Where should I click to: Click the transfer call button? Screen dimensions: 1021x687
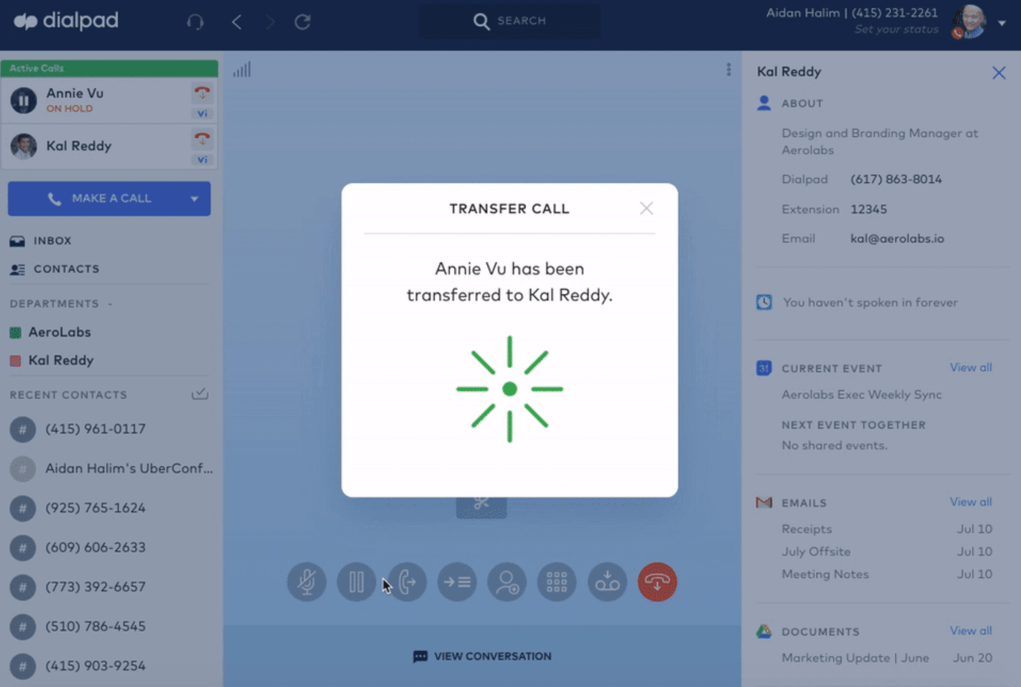(407, 582)
